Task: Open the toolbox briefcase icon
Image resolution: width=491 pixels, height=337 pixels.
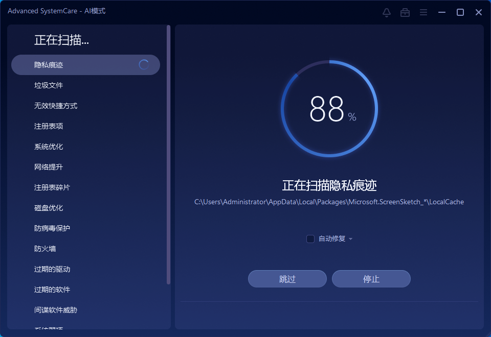Action: [405, 12]
